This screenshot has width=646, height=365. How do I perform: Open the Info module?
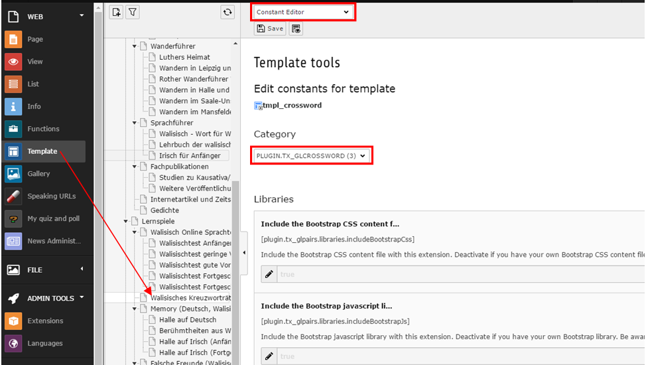click(44, 106)
